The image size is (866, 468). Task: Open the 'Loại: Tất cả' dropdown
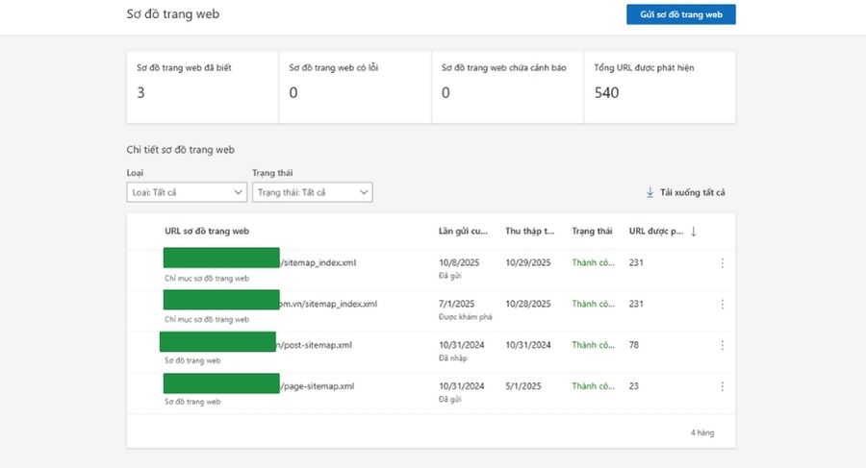coord(187,192)
